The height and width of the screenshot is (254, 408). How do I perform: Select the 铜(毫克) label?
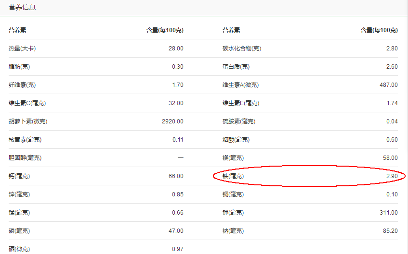tap(233, 194)
